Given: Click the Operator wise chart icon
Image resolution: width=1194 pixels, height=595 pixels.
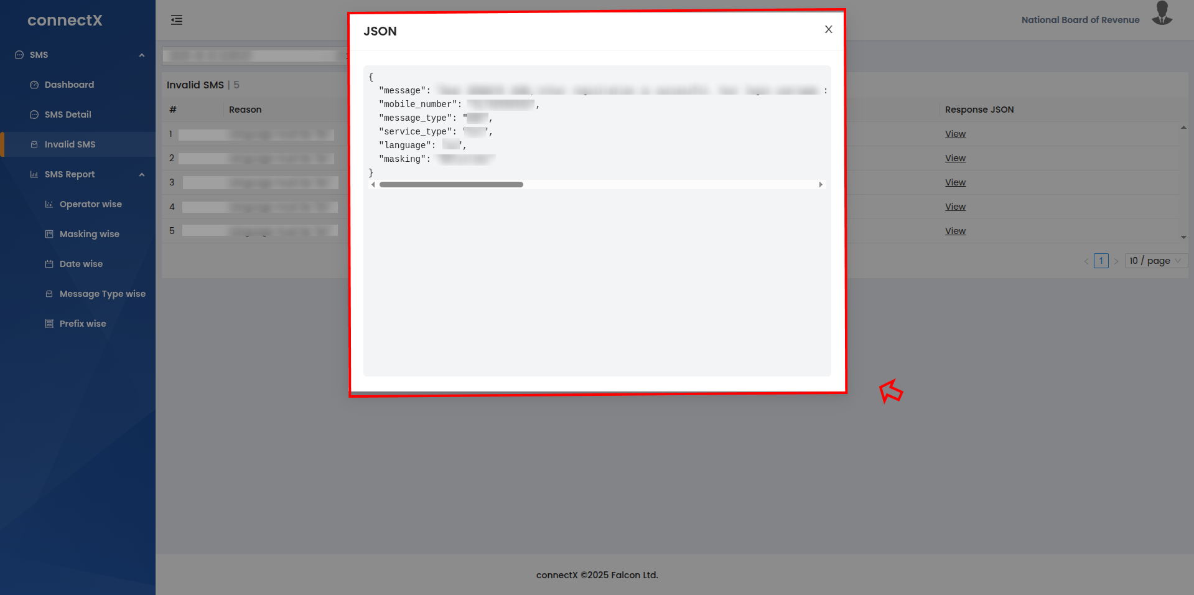Looking at the screenshot, I should click(49, 204).
